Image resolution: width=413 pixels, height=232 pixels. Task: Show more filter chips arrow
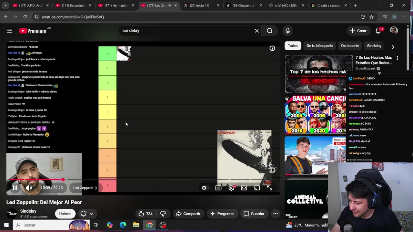393,47
